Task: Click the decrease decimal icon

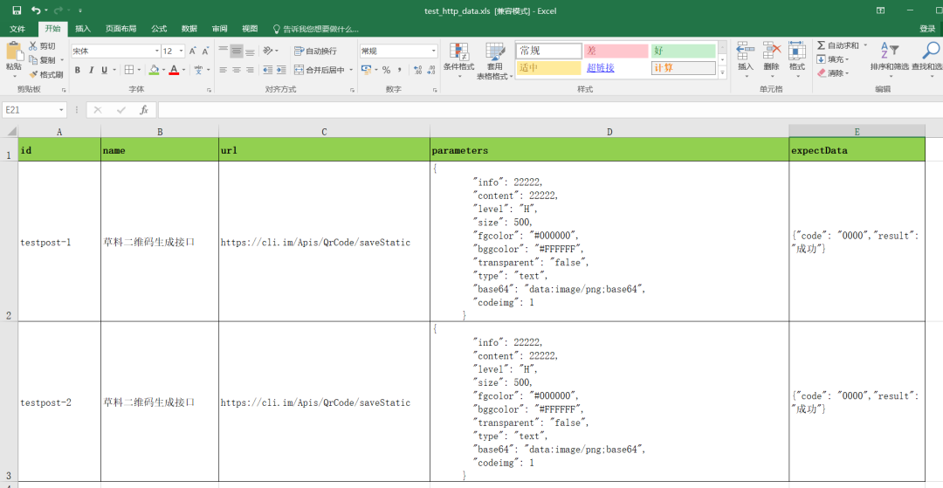Action: pyautogui.click(x=432, y=71)
